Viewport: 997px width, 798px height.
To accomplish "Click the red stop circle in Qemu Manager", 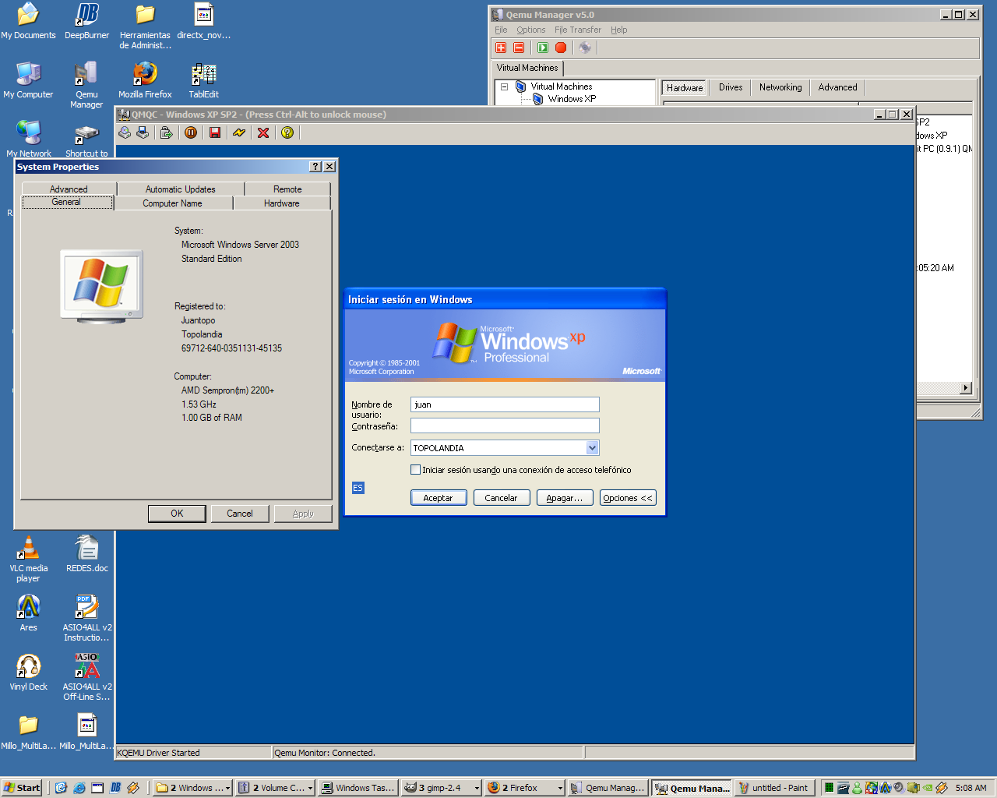I will [561, 48].
